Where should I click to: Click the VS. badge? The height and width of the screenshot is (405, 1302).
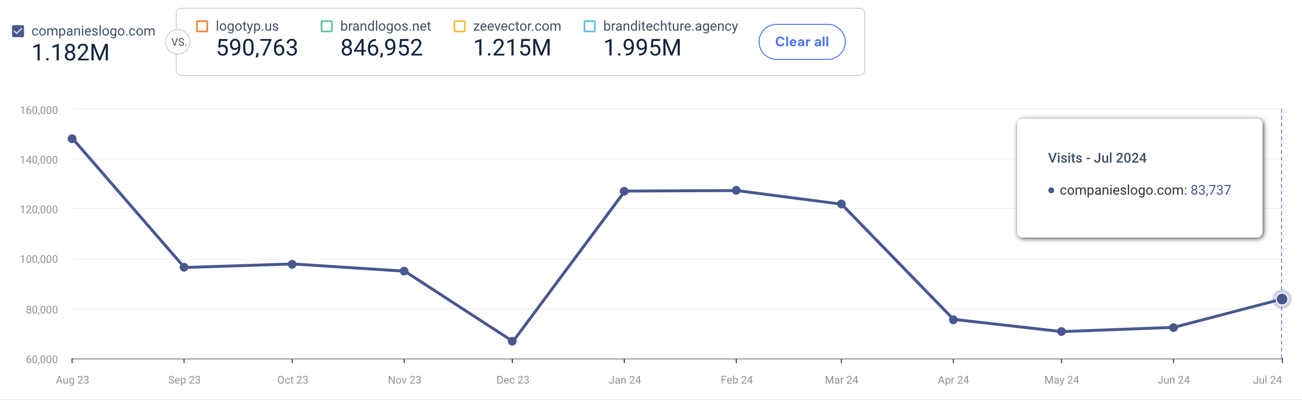point(178,42)
